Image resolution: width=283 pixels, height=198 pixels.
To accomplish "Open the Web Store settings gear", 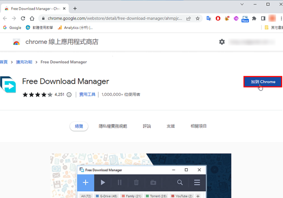I will (x=222, y=42).
